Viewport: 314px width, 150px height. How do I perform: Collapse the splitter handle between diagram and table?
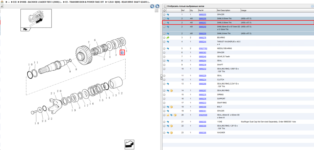pyautogui.click(x=161, y=77)
